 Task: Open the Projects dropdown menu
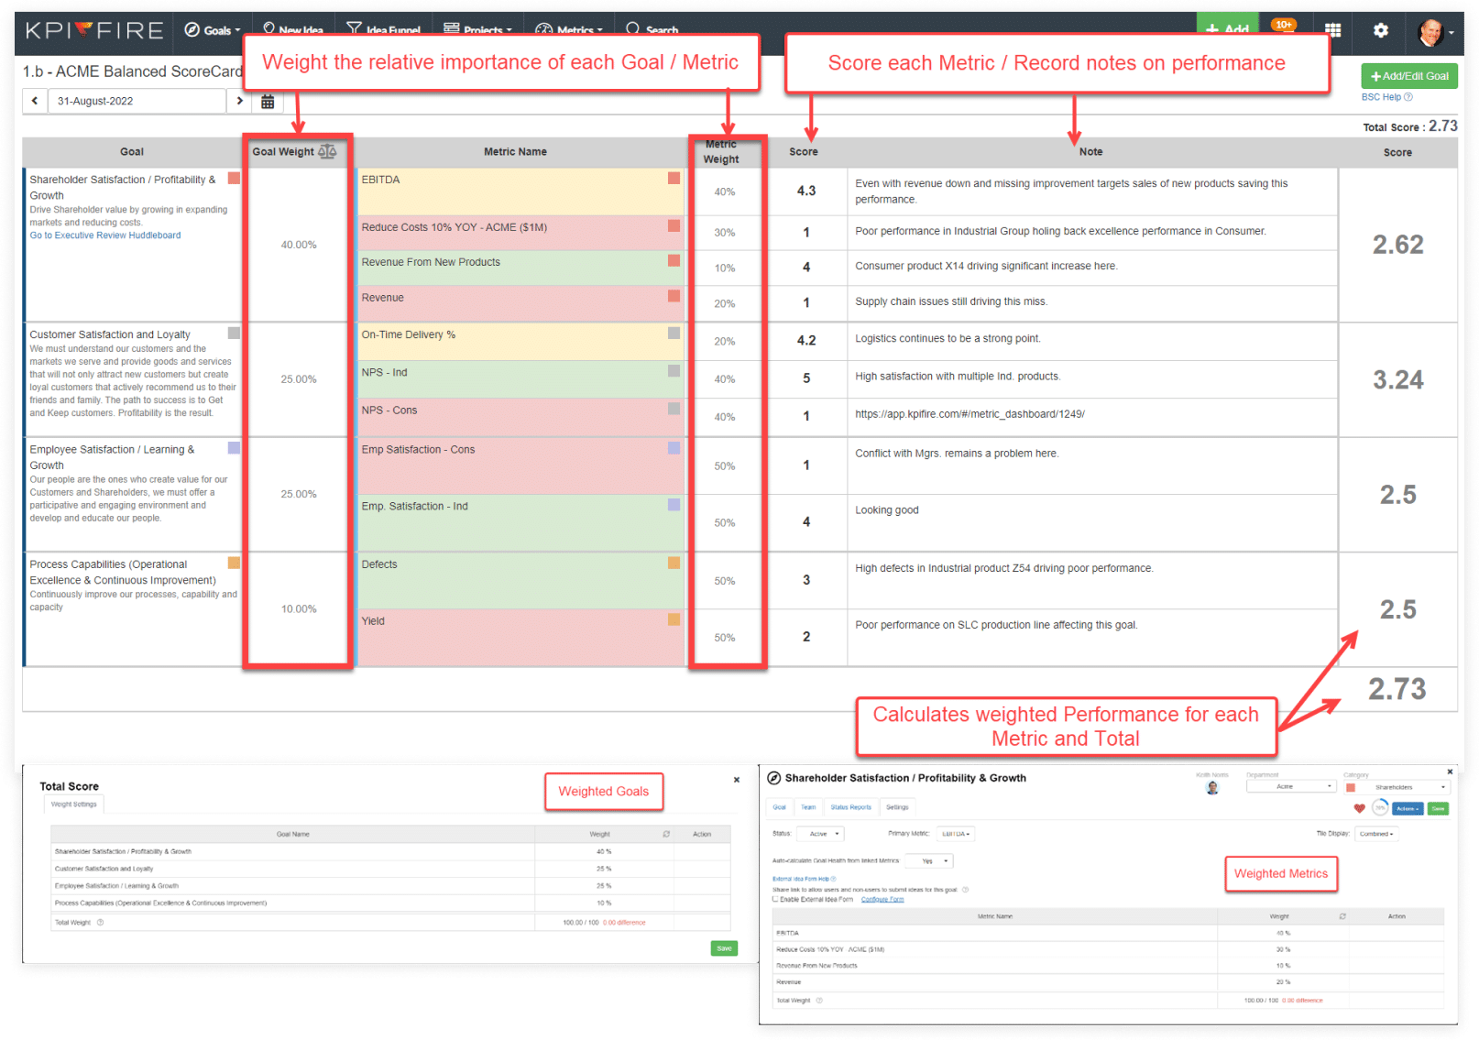point(477,29)
